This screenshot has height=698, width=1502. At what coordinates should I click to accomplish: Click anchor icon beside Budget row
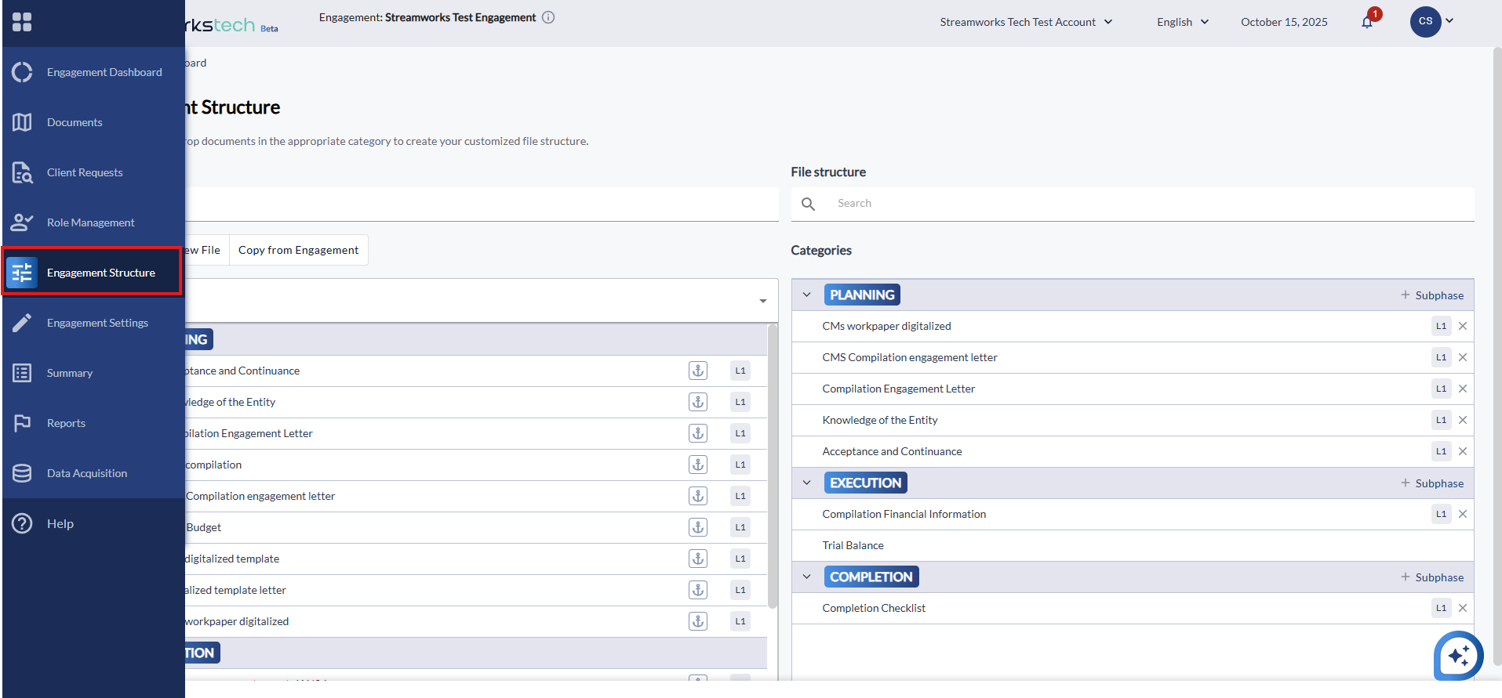click(x=697, y=527)
